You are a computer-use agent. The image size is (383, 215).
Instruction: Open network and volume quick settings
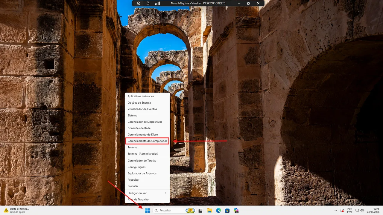click(360, 211)
